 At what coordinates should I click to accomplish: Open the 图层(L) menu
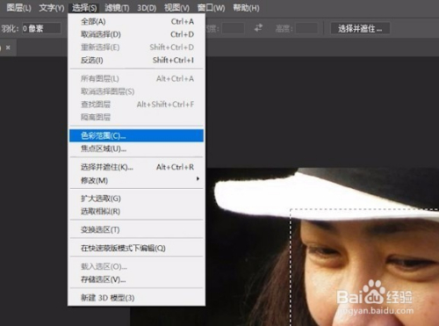click(x=18, y=8)
